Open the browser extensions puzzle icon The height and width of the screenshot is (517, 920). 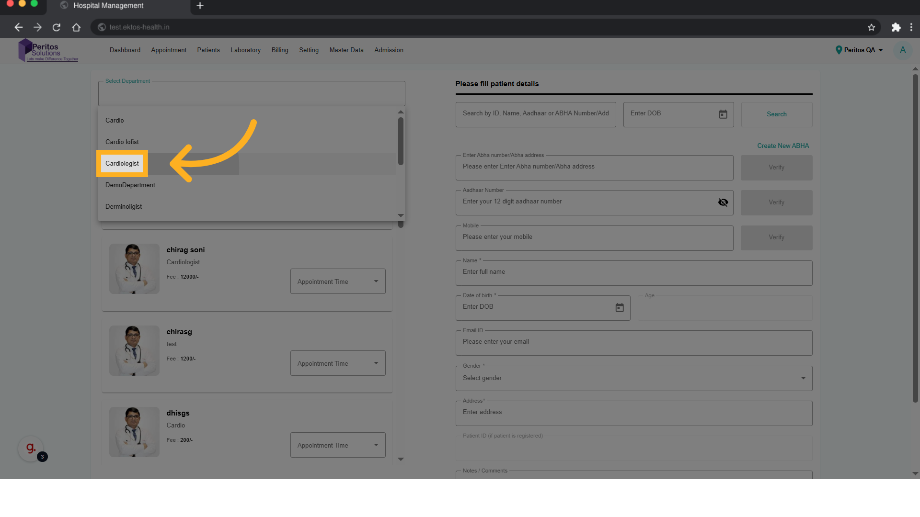click(896, 27)
